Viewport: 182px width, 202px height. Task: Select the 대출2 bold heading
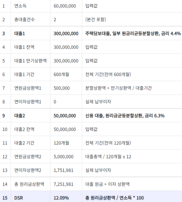click(x=19, y=116)
